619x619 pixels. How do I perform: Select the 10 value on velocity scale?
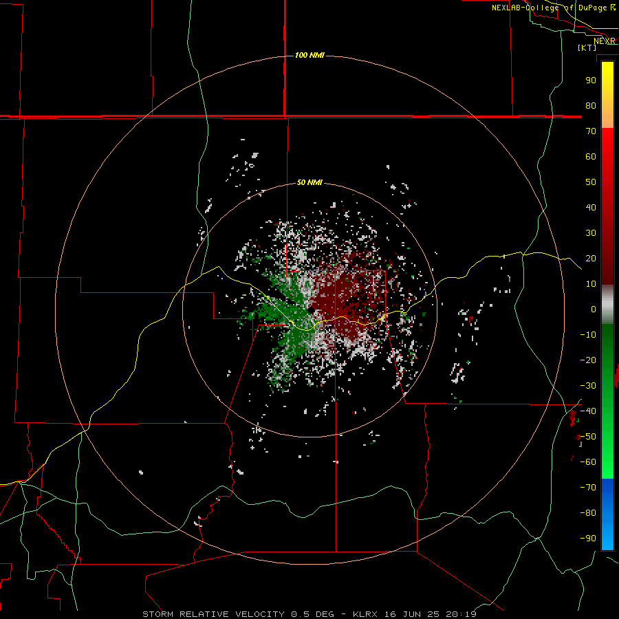[x=591, y=284]
